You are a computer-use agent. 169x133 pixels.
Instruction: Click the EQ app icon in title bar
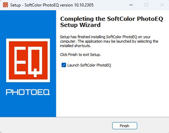tap(5, 5)
